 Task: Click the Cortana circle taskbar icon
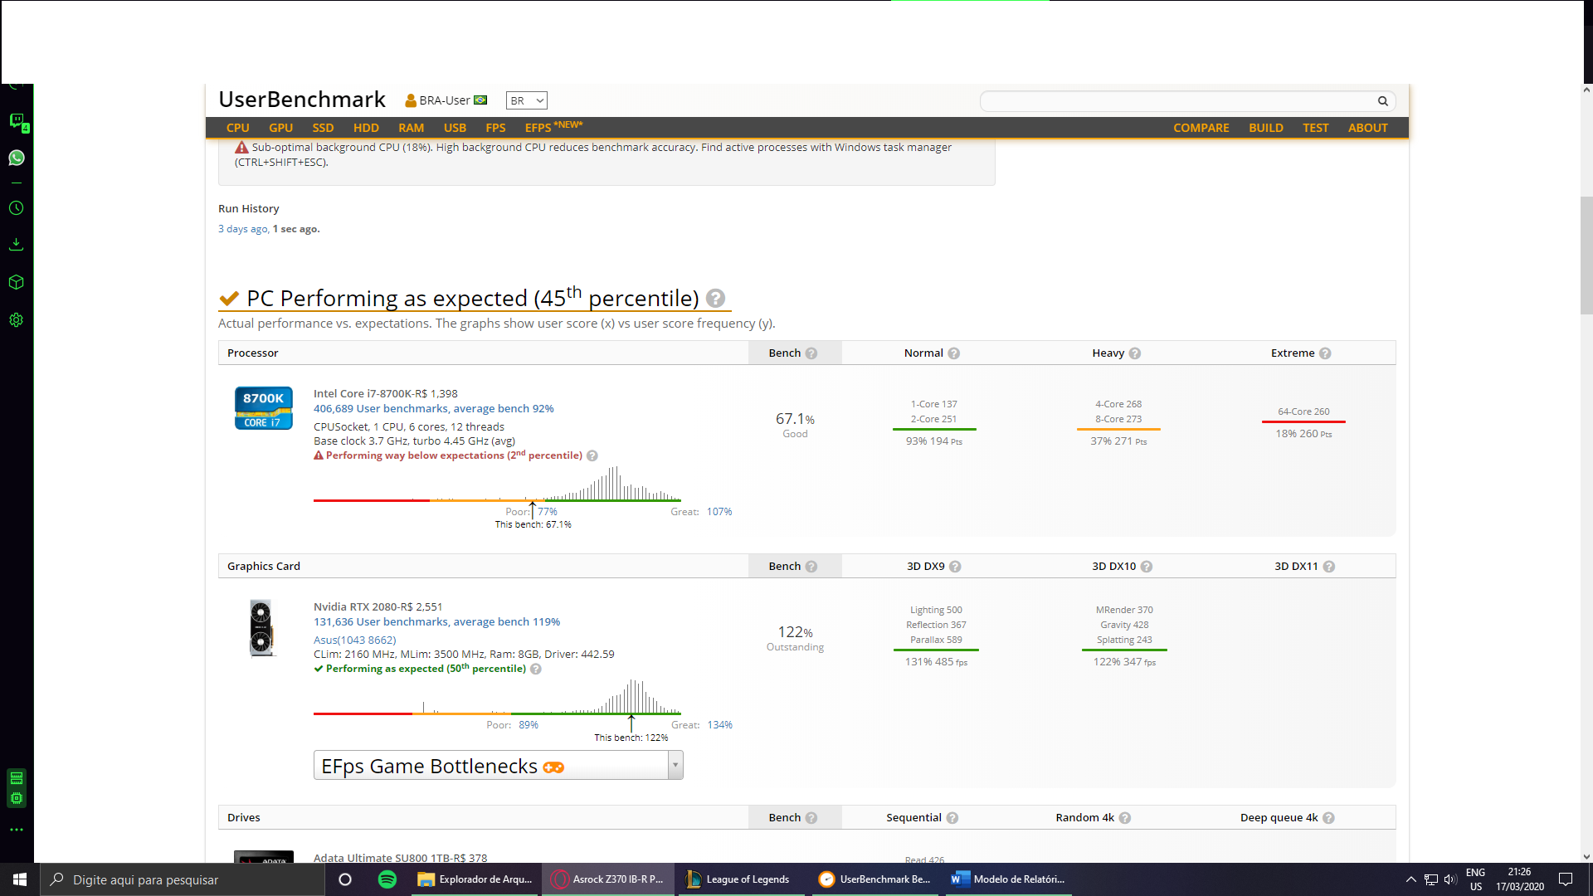[x=345, y=879]
